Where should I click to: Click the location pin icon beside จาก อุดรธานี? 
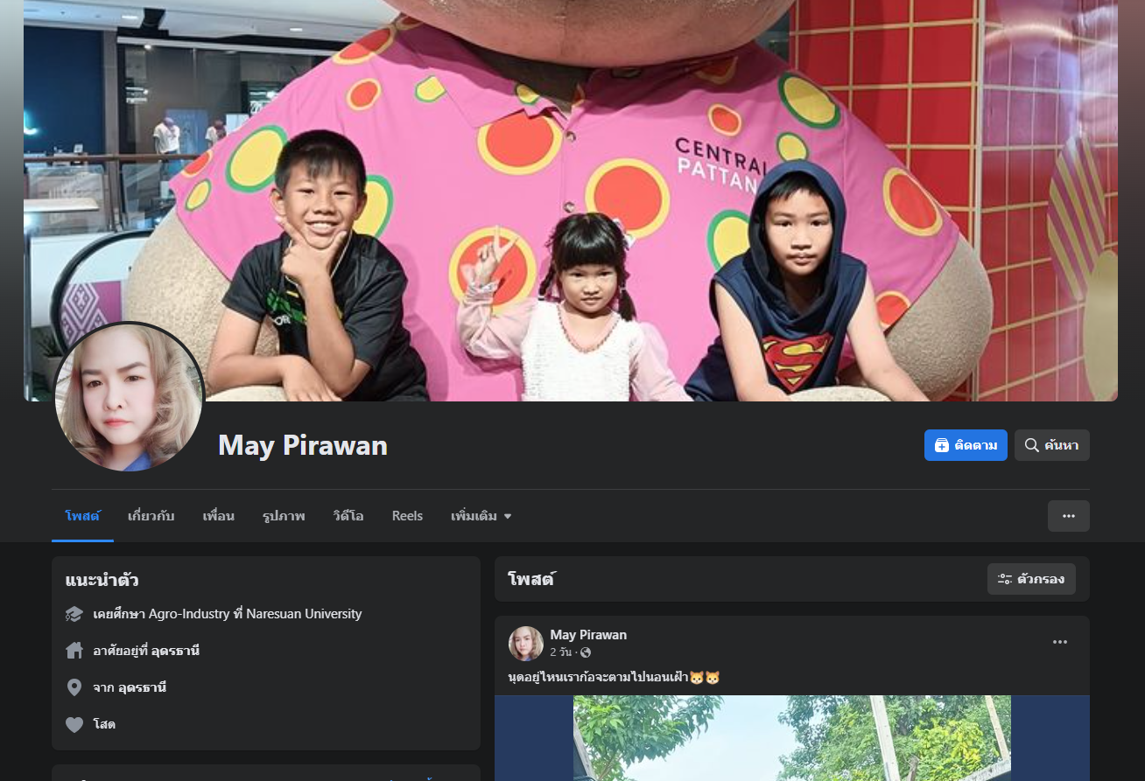point(74,687)
